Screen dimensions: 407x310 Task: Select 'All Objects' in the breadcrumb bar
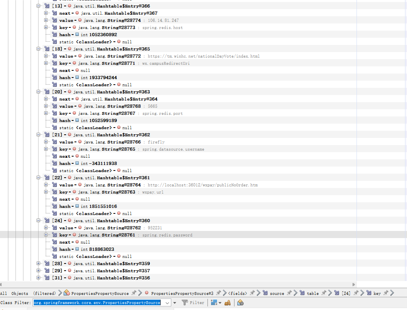coord(14,293)
